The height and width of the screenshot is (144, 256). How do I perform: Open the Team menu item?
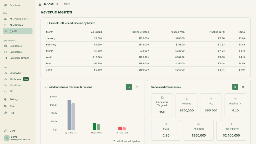12,106
